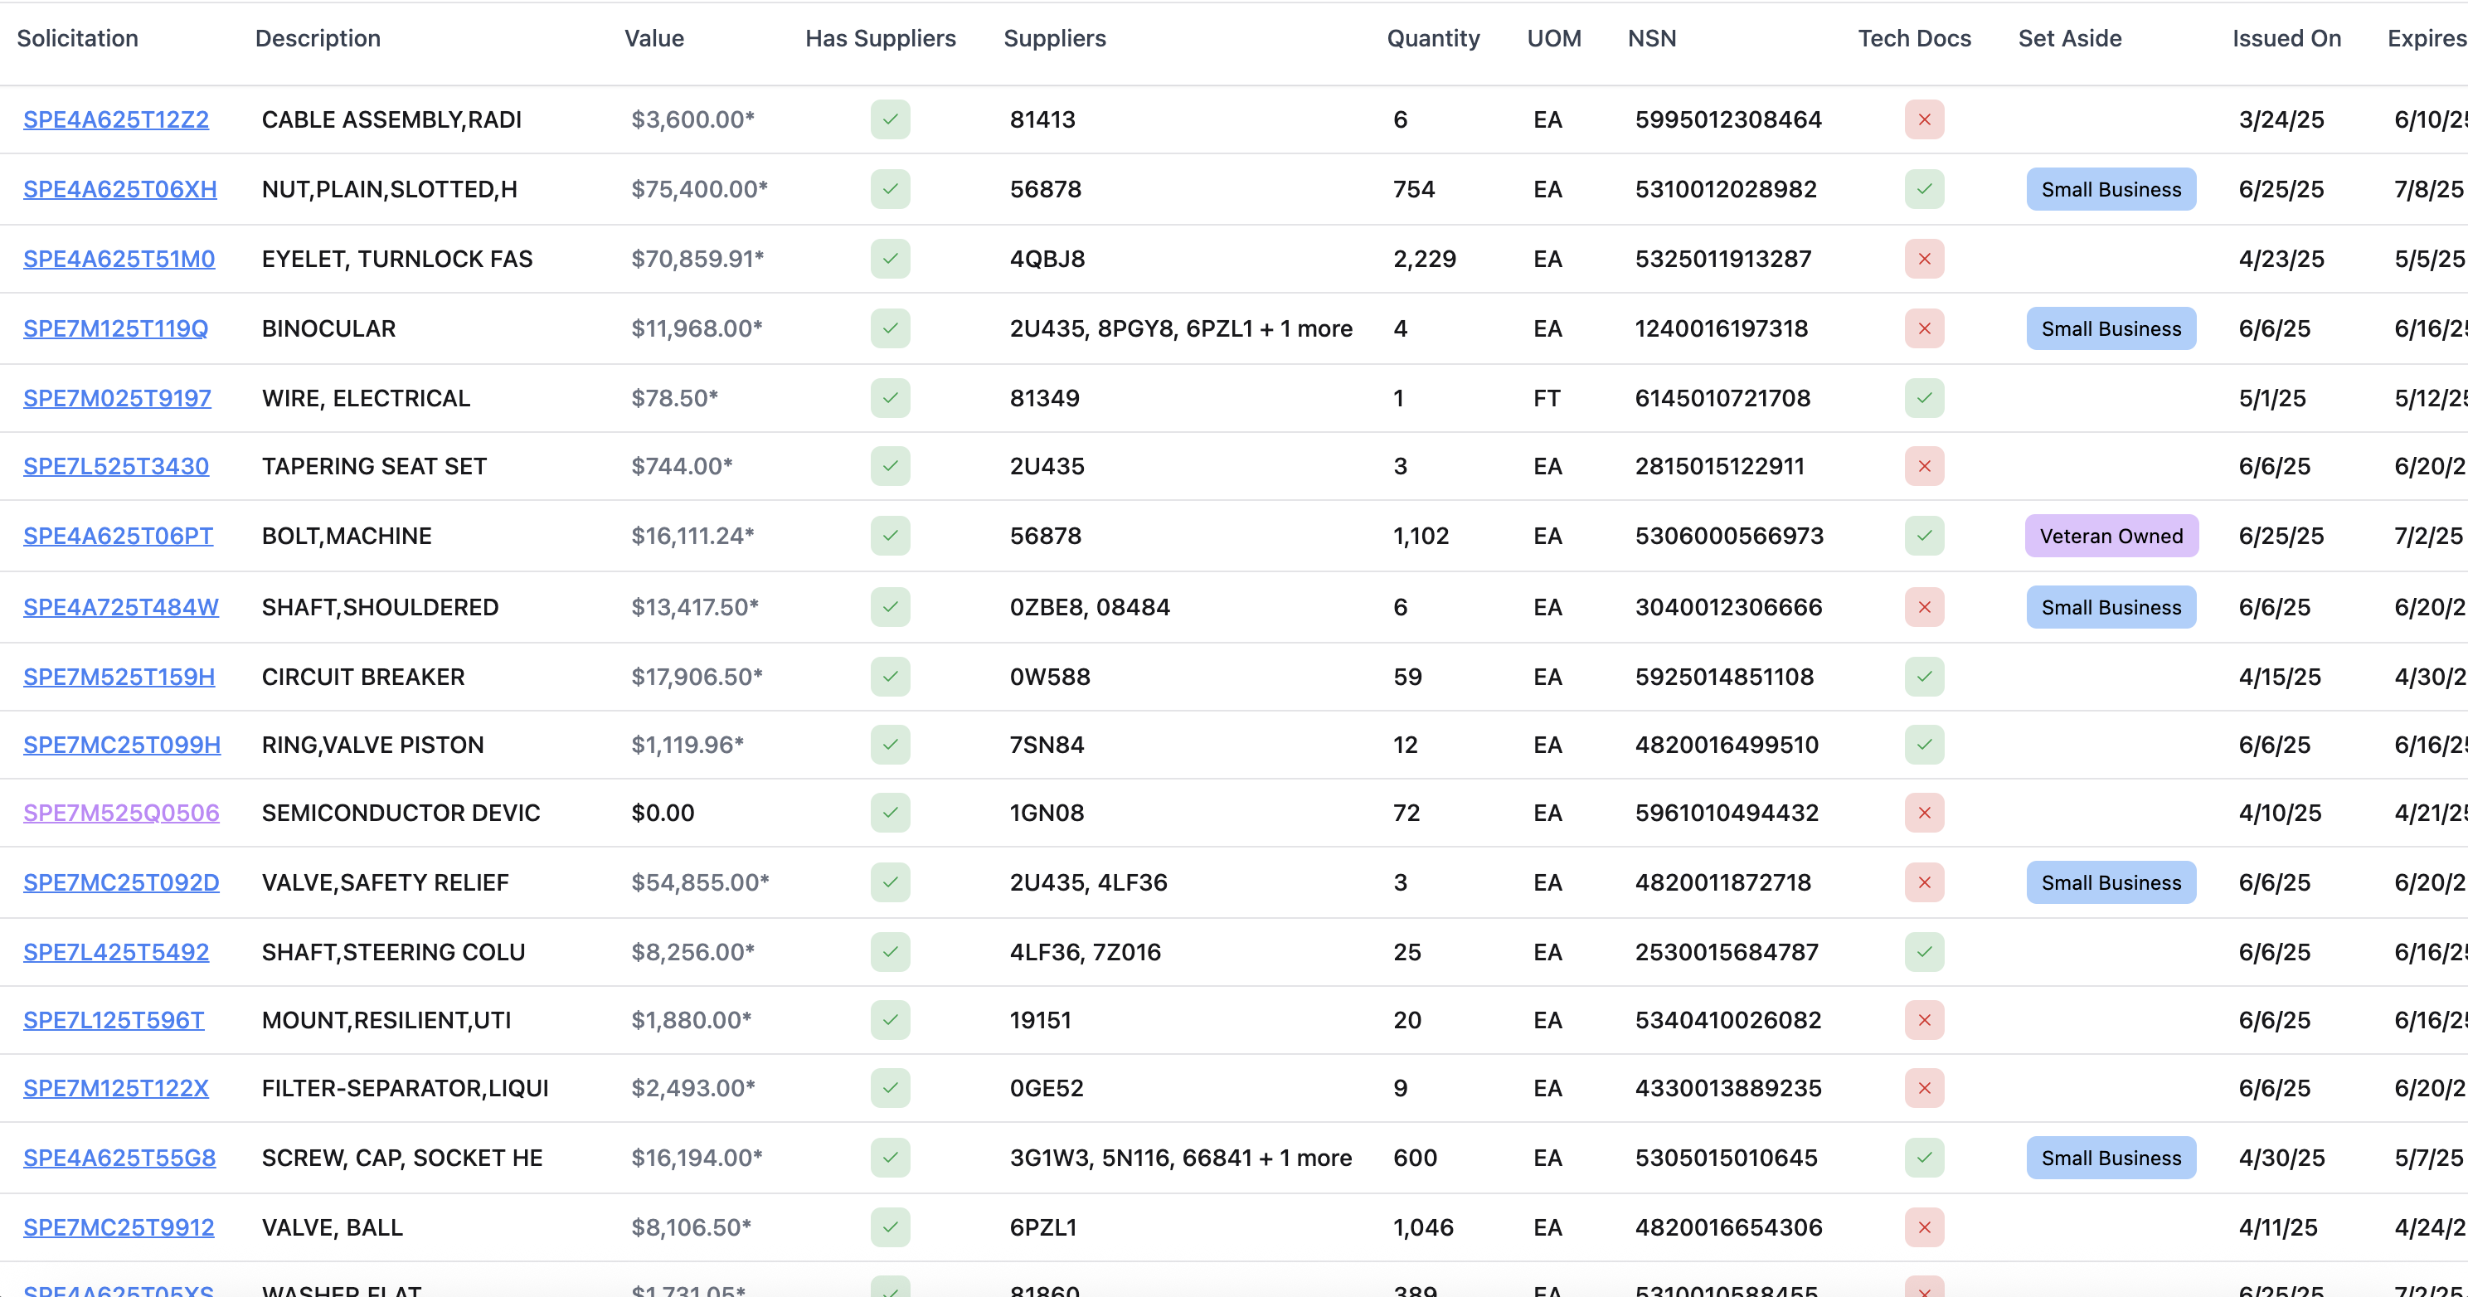Screen dimensions: 2468x1297
Task: Click the red Tech Docs icon for EYELET, TURNLOCK FAS
Action: [1925, 259]
